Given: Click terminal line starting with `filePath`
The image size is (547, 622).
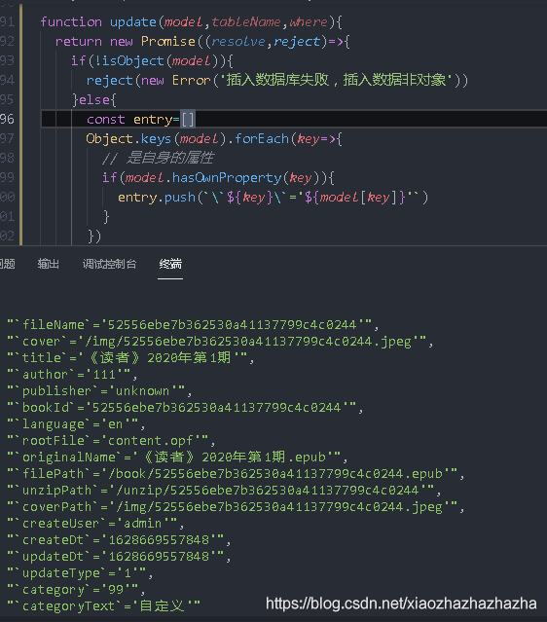Looking at the screenshot, I should click(236, 474).
